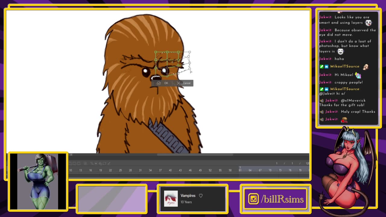Jump to frame 37 on the timeline

coord(160,170)
